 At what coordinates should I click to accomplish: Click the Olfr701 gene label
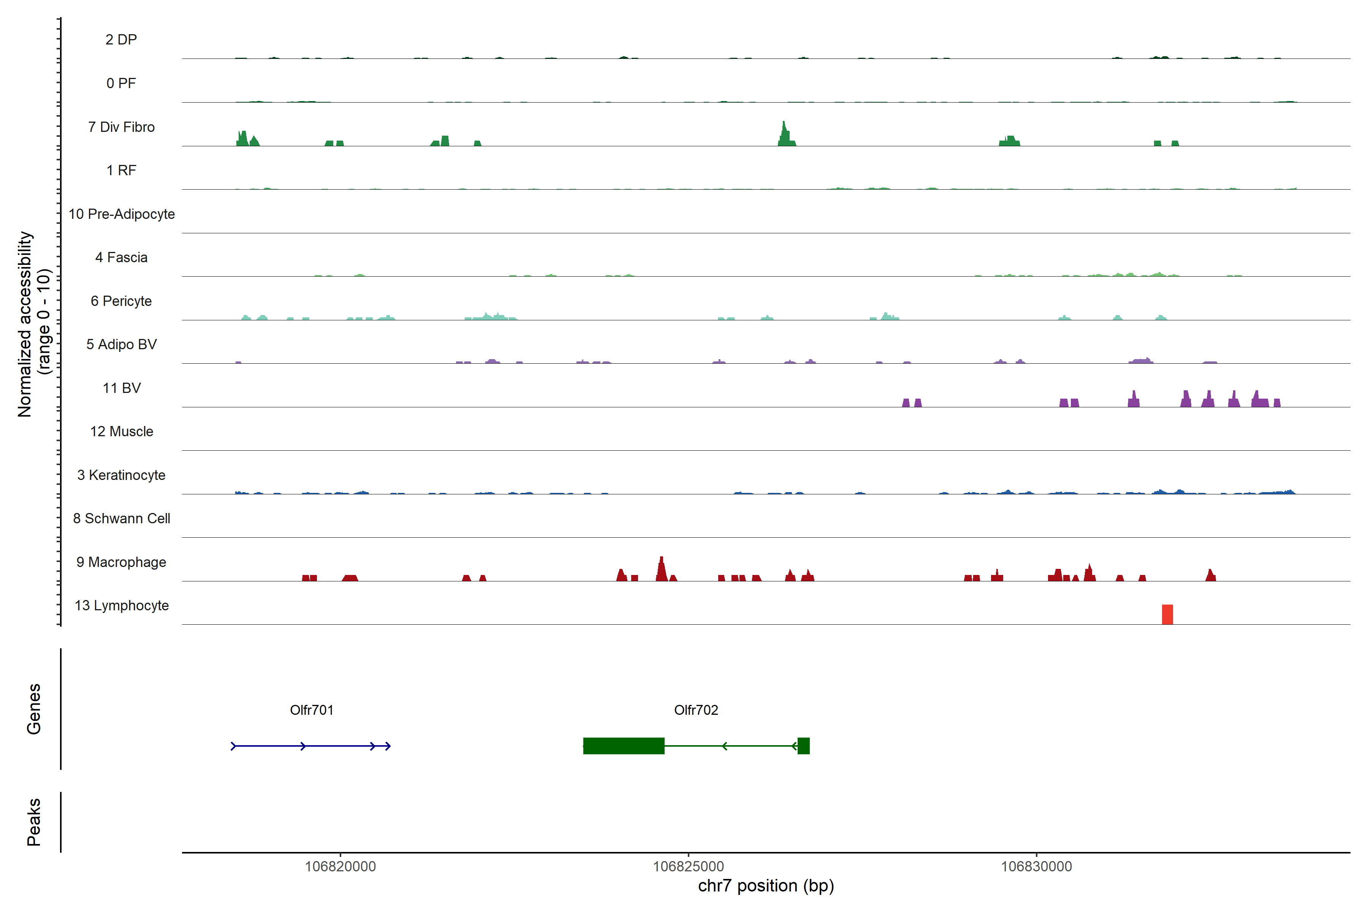[x=311, y=709]
